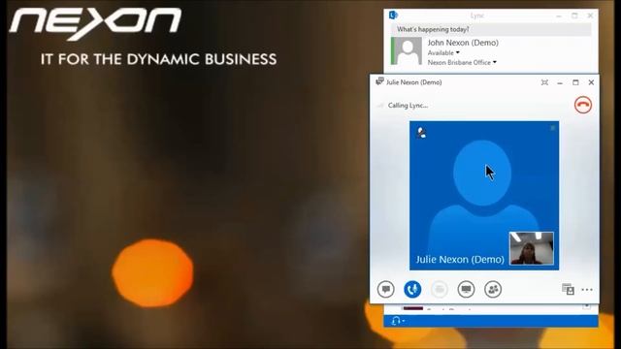Image resolution: width=621 pixels, height=349 pixels.
Task: Open the IM chat bubble button
Action: pyautogui.click(x=386, y=289)
